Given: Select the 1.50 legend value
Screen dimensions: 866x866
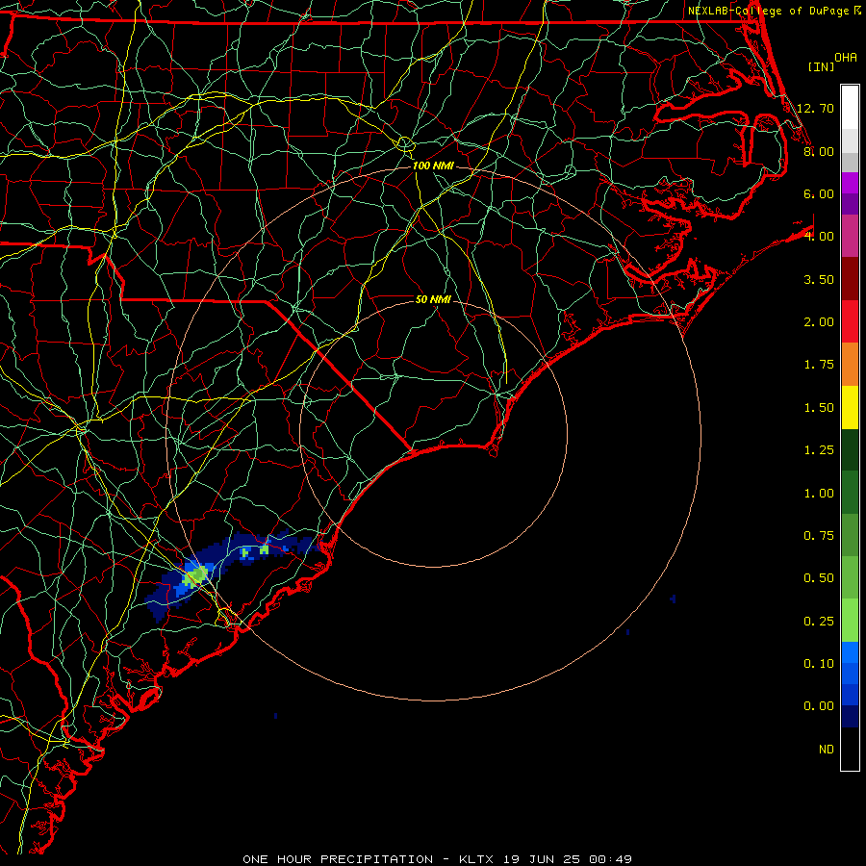Looking at the screenshot, I should tap(819, 408).
